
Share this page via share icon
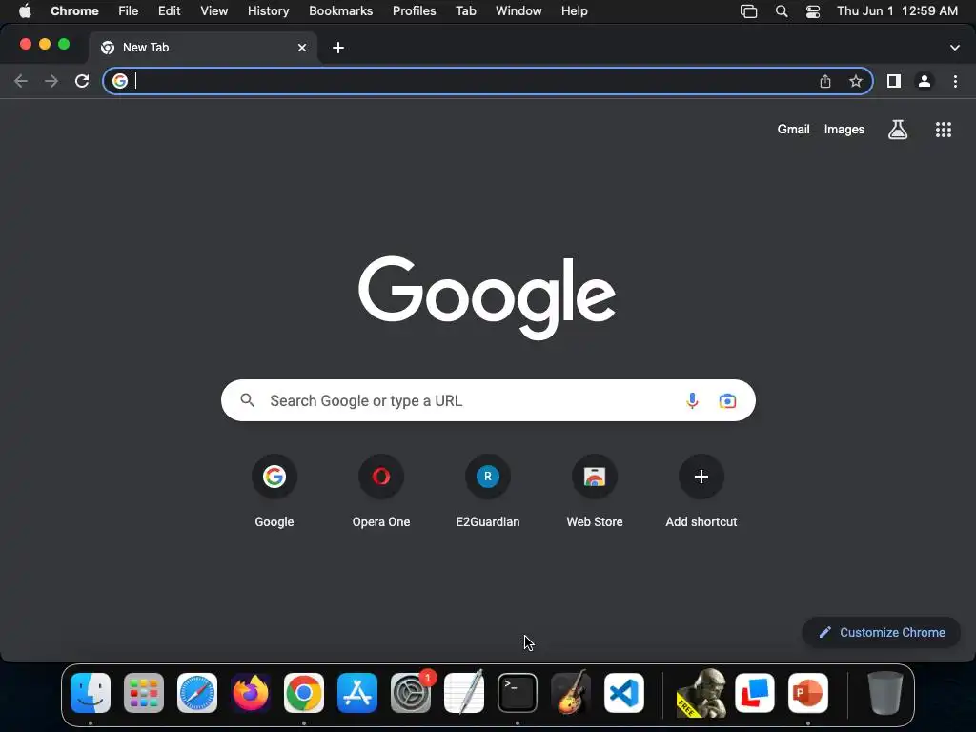coord(825,81)
